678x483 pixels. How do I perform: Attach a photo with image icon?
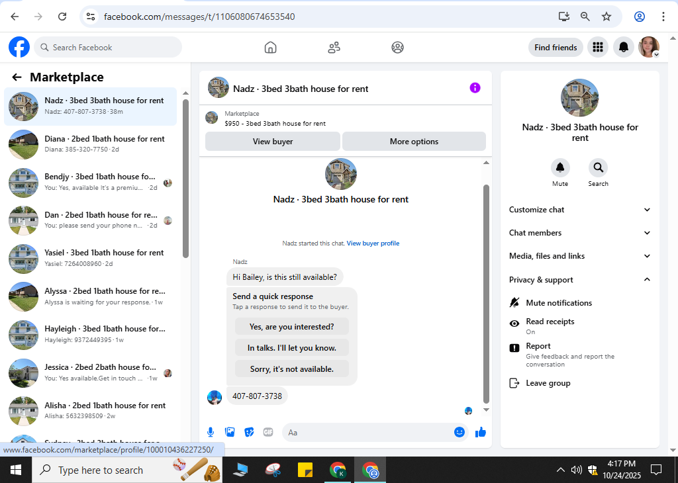click(x=230, y=432)
